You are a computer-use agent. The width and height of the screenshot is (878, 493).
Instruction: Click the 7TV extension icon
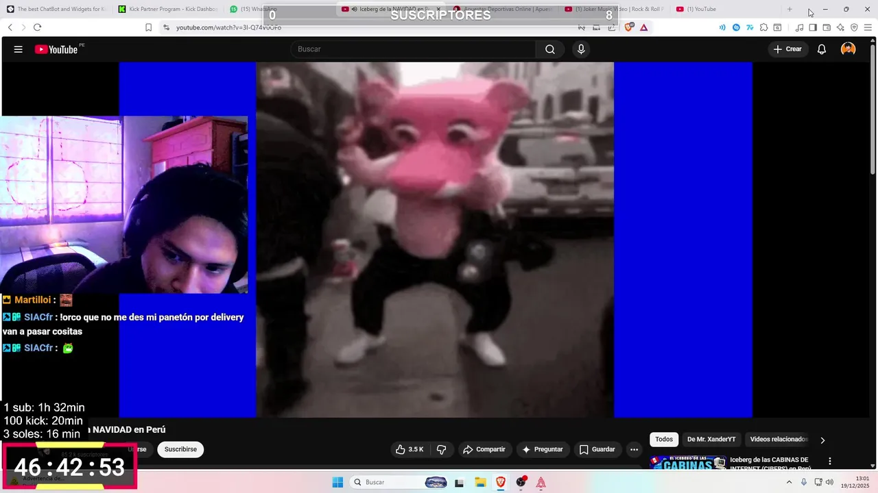[x=750, y=27]
